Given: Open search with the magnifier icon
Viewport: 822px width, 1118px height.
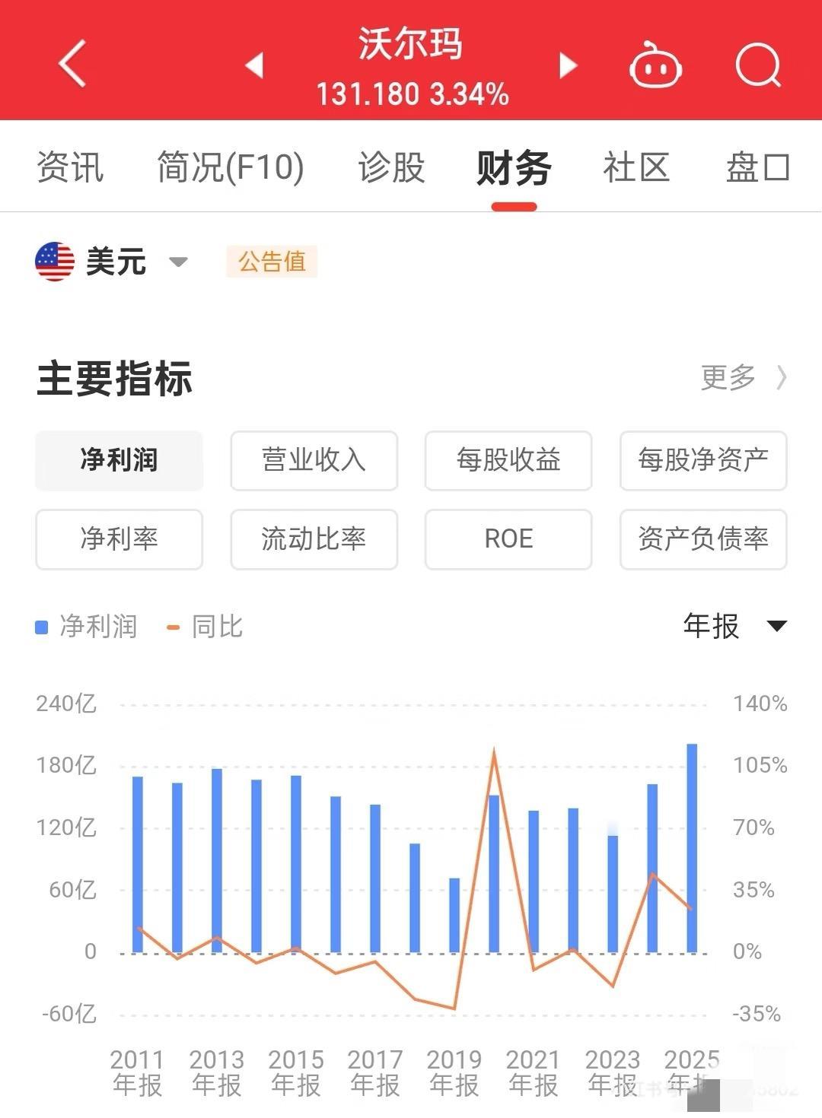Looking at the screenshot, I should click(759, 65).
